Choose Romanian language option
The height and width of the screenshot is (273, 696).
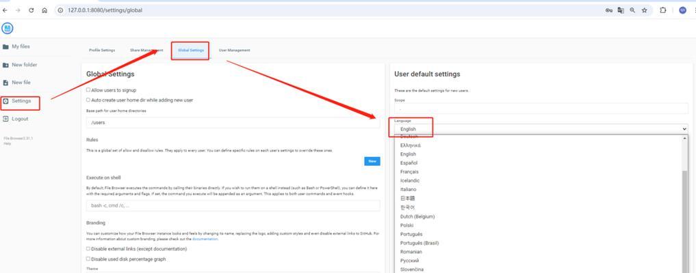[538, 252]
